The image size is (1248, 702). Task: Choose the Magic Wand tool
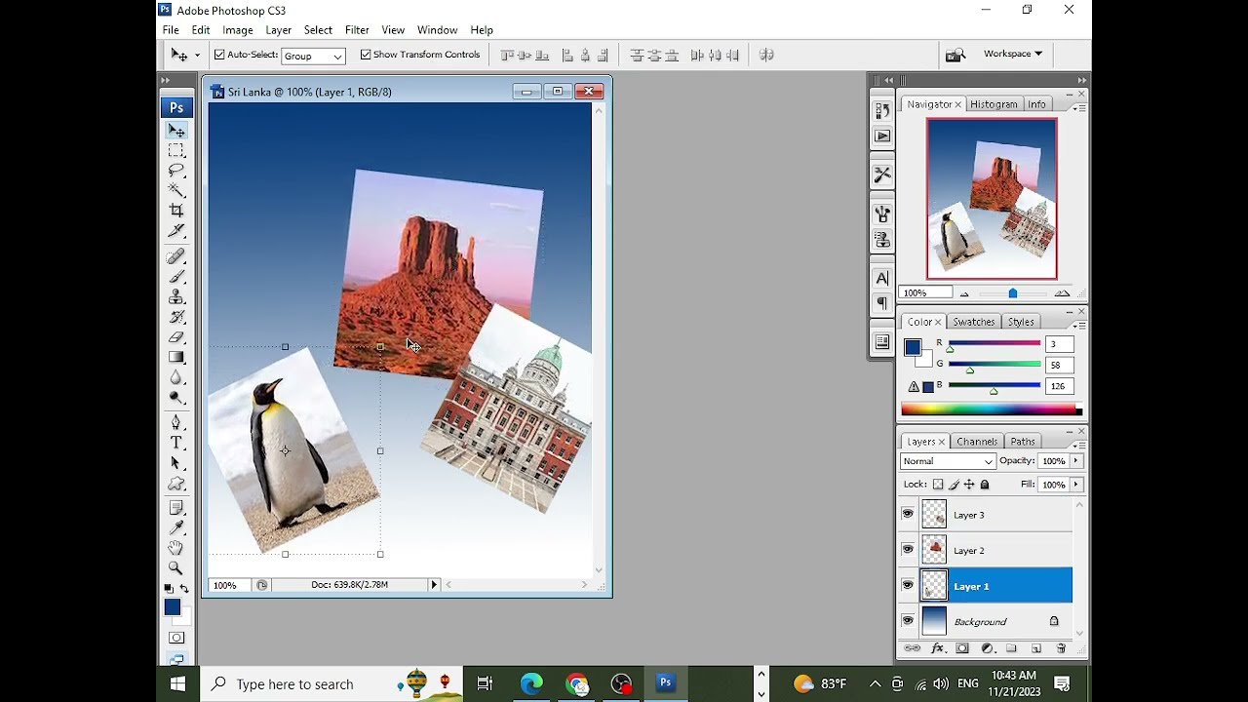click(176, 190)
